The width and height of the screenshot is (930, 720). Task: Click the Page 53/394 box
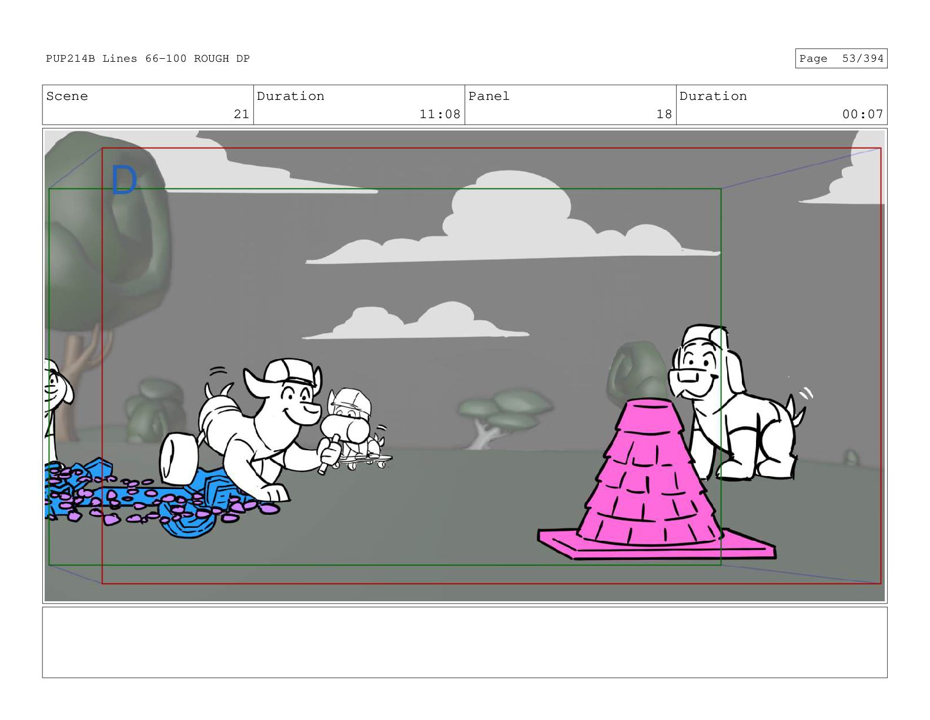click(841, 58)
